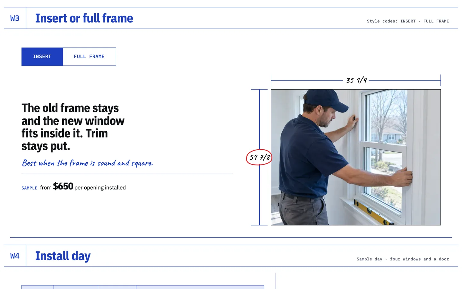Click the schedule table header below Install day
This screenshot has width=462, height=289.
(x=143, y=287)
